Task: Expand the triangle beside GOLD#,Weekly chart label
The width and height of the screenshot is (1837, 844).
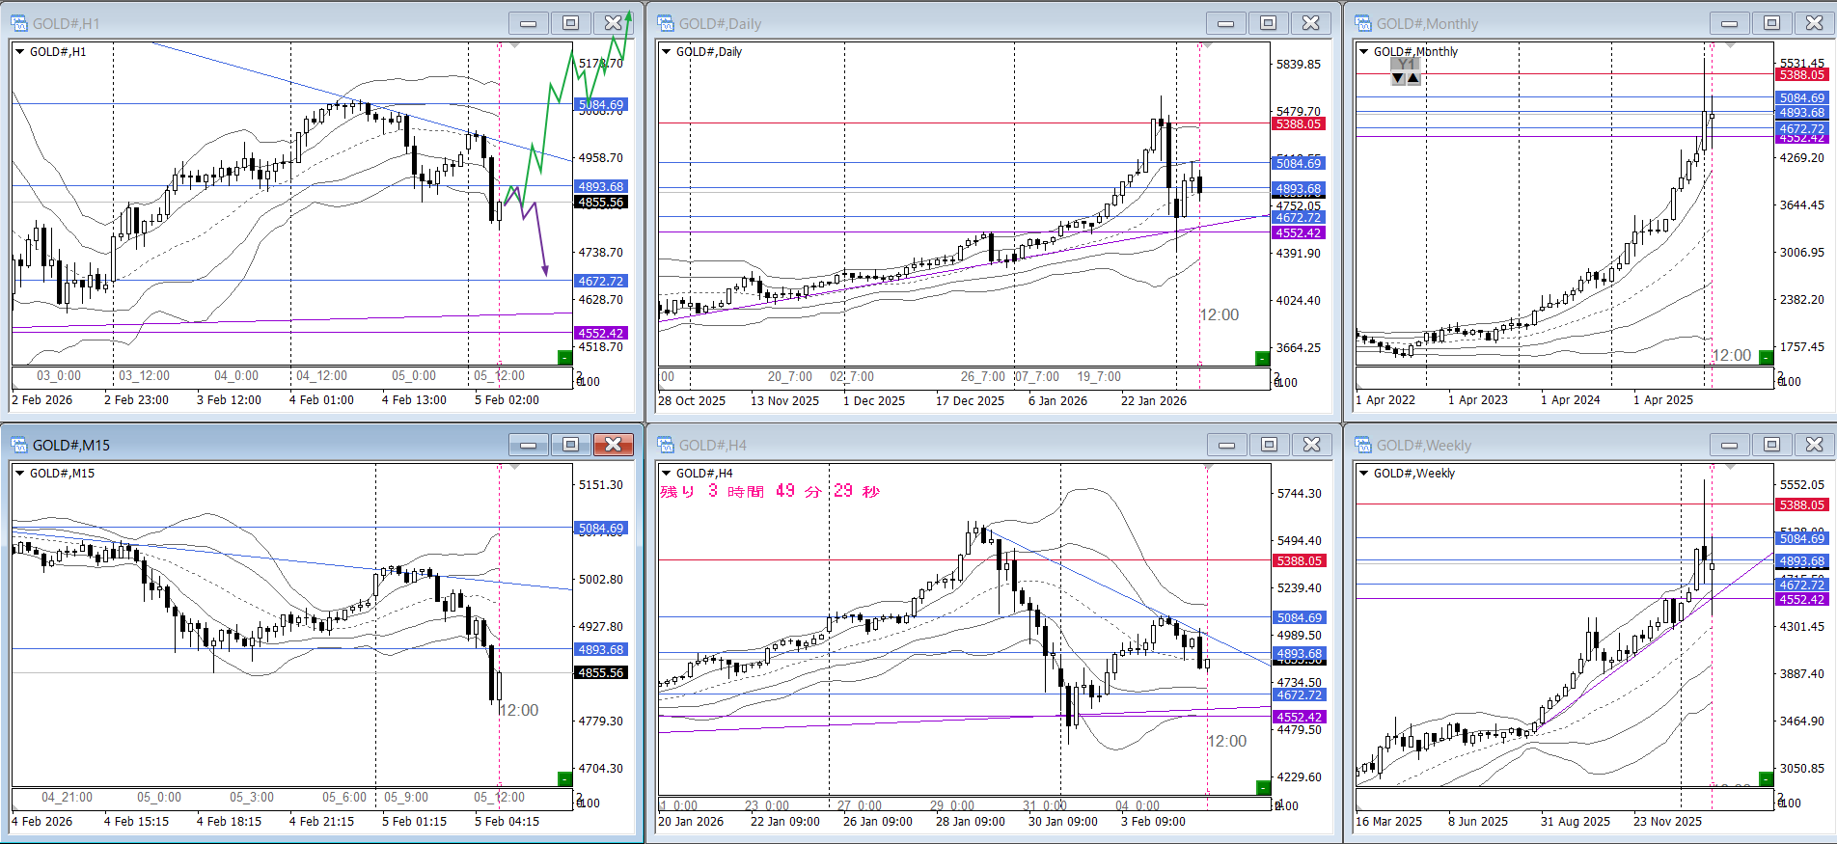Action: 1363,474
